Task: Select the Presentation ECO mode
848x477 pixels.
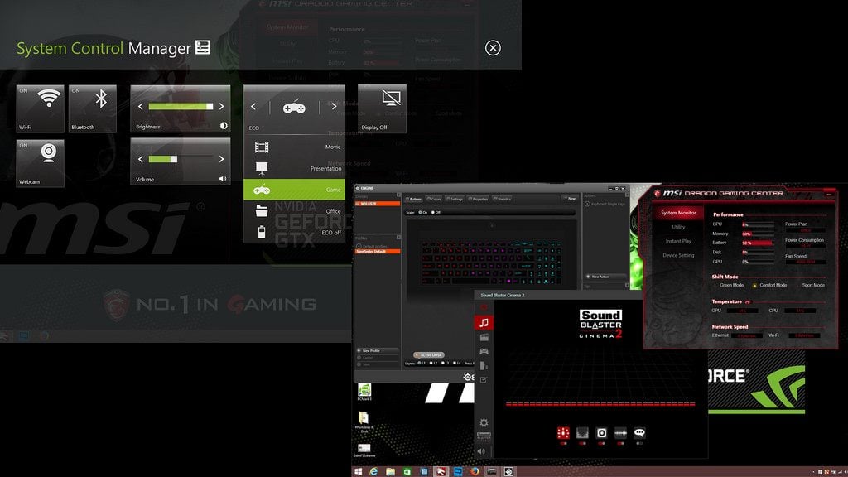Action: [x=294, y=168]
